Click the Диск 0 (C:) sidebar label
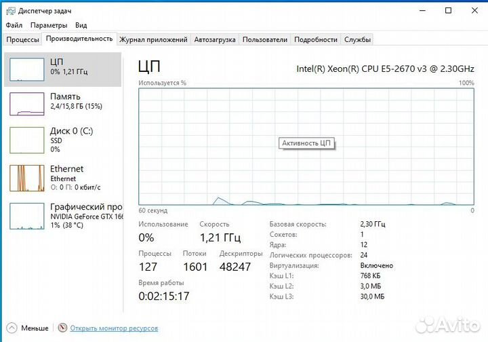488x342 pixels. (x=72, y=131)
